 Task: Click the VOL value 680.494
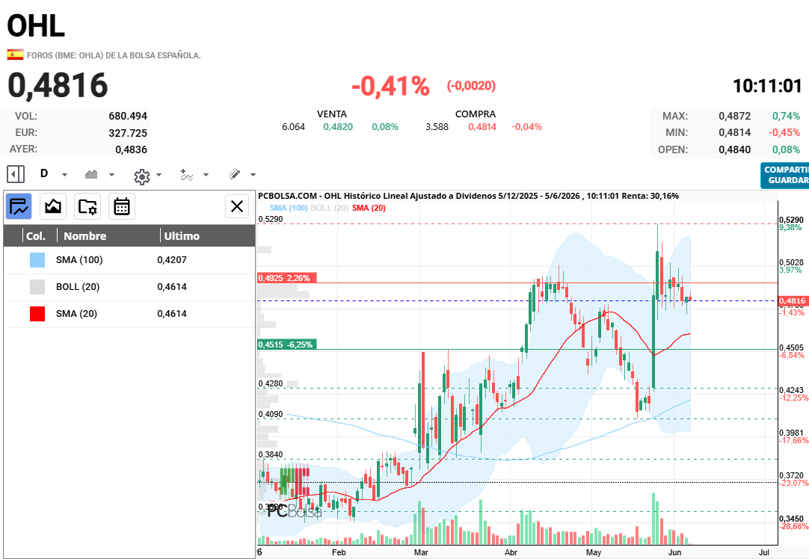tap(128, 116)
